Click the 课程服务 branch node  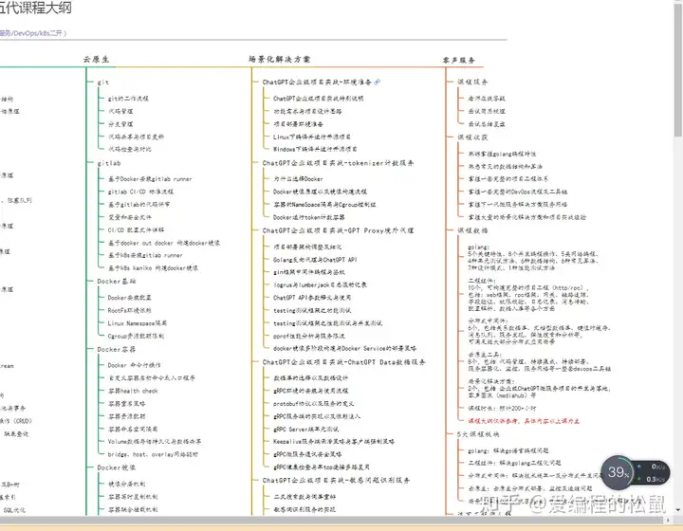[x=472, y=82]
